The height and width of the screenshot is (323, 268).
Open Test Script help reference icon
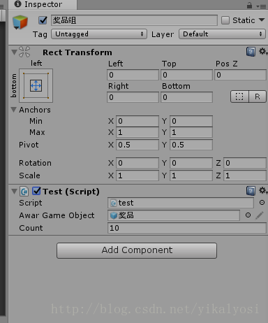pos(251,191)
